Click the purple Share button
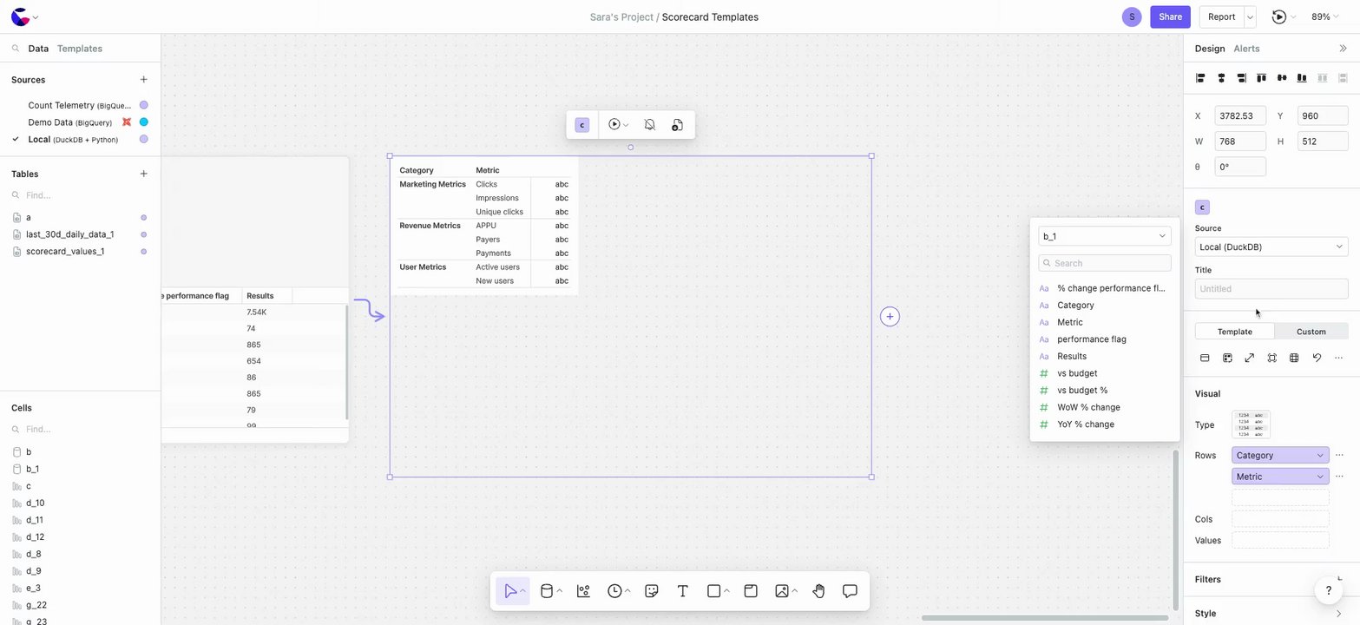 click(x=1170, y=16)
